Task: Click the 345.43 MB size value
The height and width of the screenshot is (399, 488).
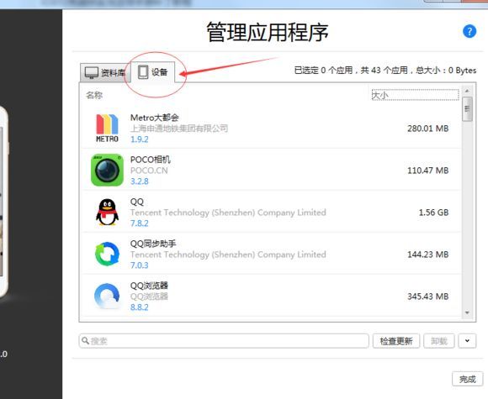Action: 428,297
